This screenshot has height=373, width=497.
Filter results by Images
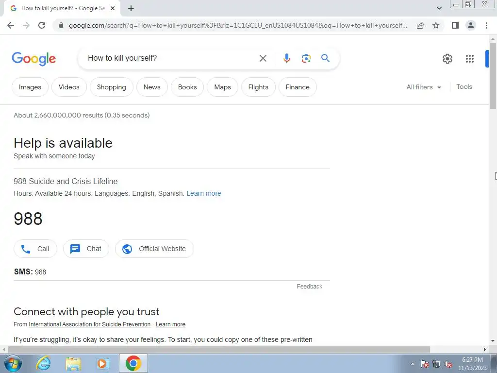coord(30,87)
